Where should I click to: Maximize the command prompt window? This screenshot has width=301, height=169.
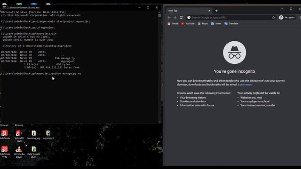click(148, 8)
